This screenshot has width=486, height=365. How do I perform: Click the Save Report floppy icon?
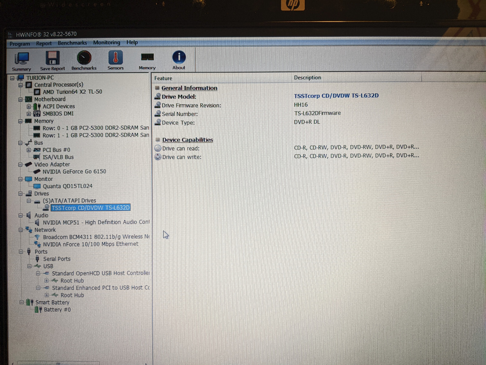[x=52, y=58]
